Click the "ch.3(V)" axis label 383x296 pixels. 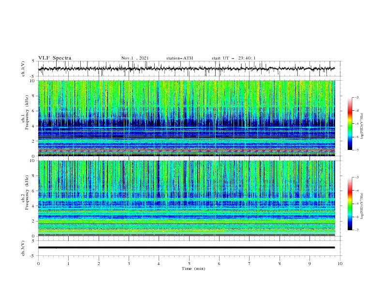(23, 248)
